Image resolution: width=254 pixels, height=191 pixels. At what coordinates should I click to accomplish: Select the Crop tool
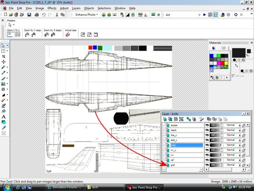[x=3, y=56]
